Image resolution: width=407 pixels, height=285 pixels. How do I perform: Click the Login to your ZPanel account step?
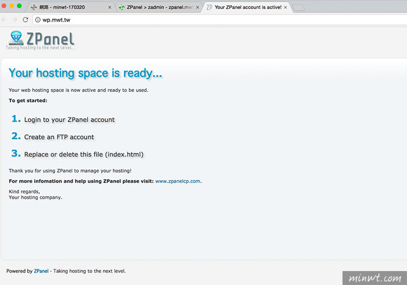(69, 120)
